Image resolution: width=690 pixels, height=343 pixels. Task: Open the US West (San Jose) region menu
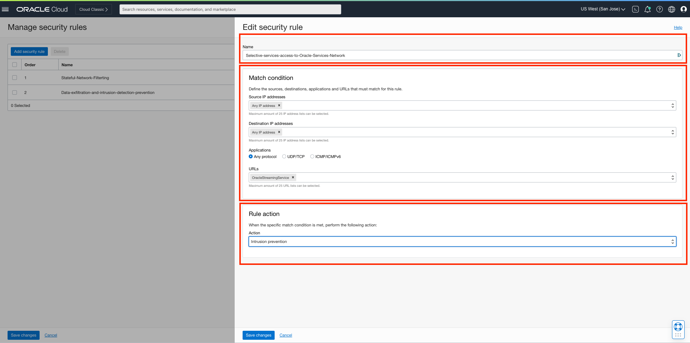pyautogui.click(x=603, y=9)
